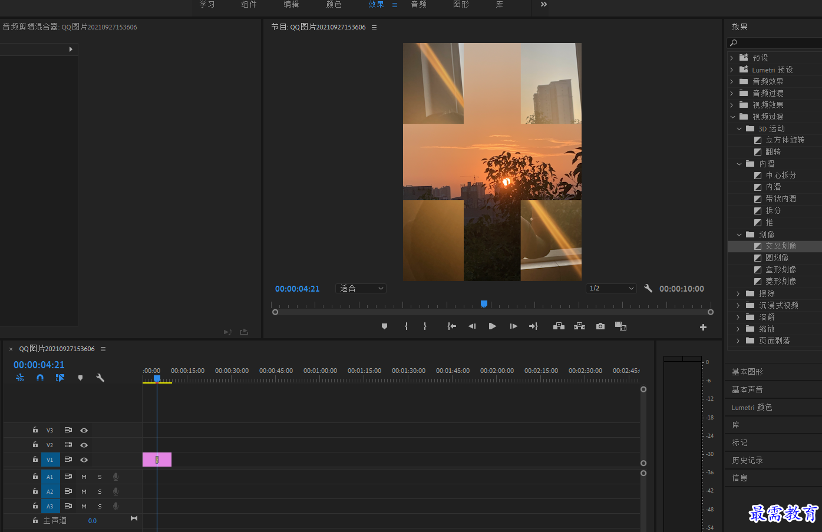Switch to 图形 workspace tab

[x=461, y=5]
